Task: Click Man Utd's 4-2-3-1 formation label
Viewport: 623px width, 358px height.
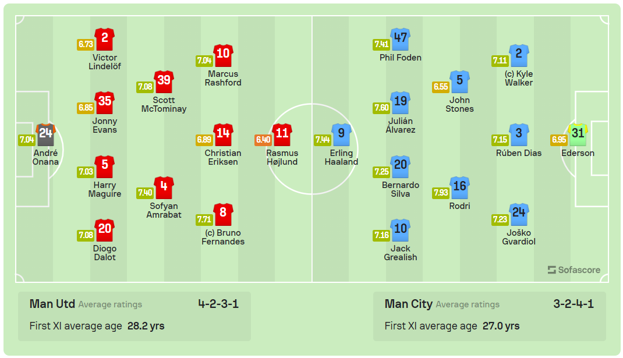Action: pyautogui.click(x=218, y=304)
